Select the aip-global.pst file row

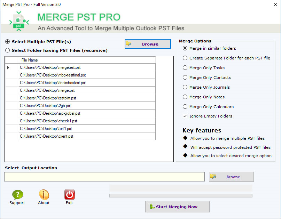pyautogui.click(x=87, y=113)
